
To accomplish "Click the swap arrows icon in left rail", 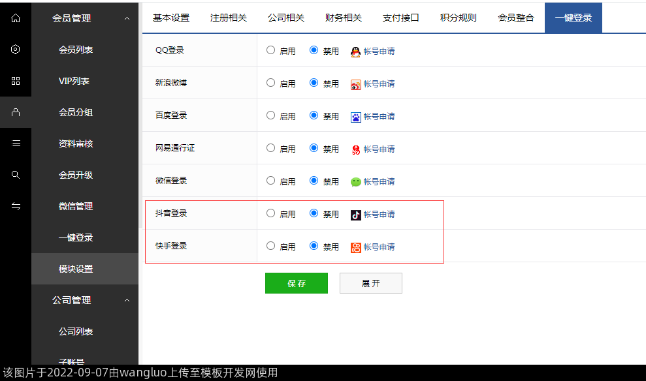I will tap(16, 206).
